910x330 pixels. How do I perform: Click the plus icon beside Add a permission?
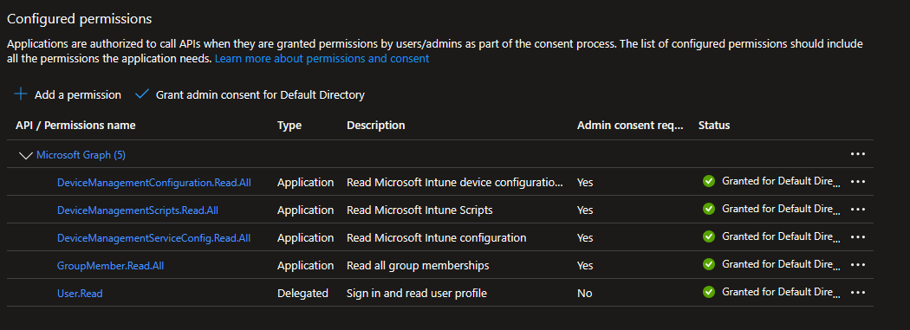pyautogui.click(x=21, y=94)
